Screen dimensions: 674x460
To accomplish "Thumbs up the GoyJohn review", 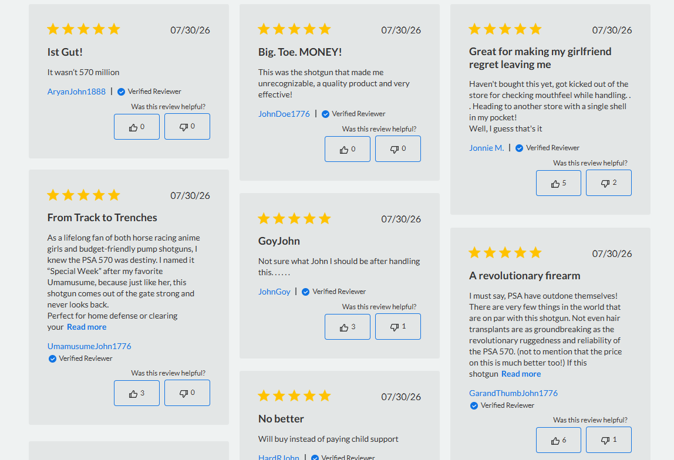I will 348,327.
